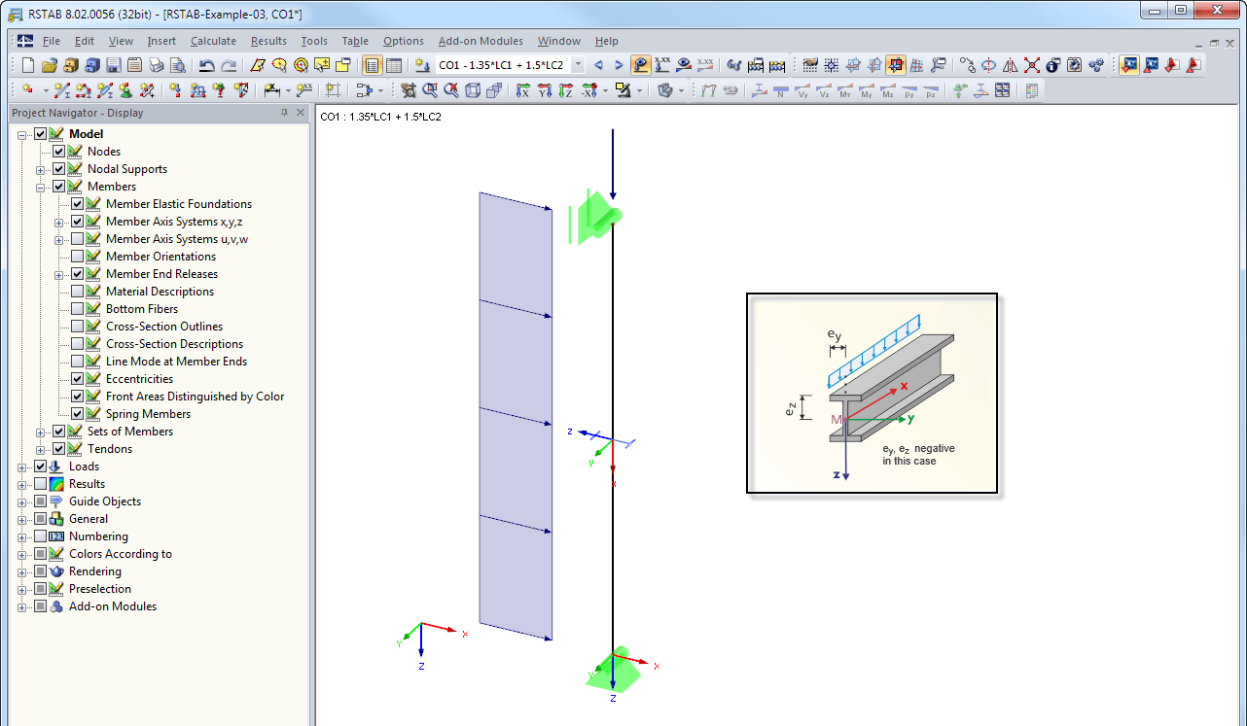Click the torsional moment MT icon
The height and width of the screenshot is (726, 1247).
click(845, 90)
